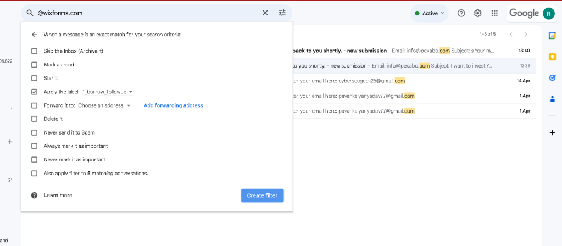Open the Active status dropdown

click(x=429, y=13)
